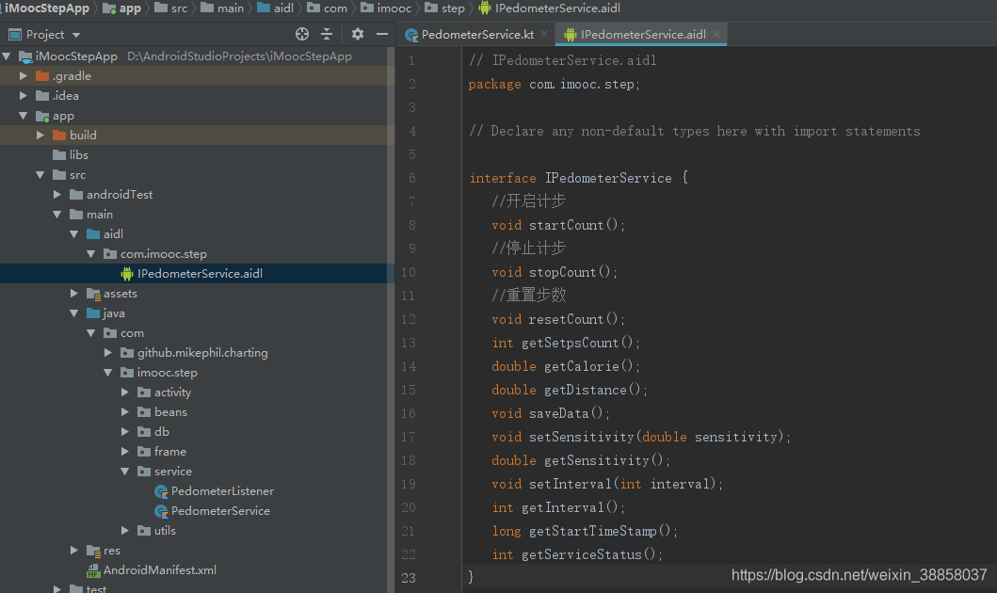Select PedometerService class in service folder
The image size is (997, 593).
pos(220,511)
